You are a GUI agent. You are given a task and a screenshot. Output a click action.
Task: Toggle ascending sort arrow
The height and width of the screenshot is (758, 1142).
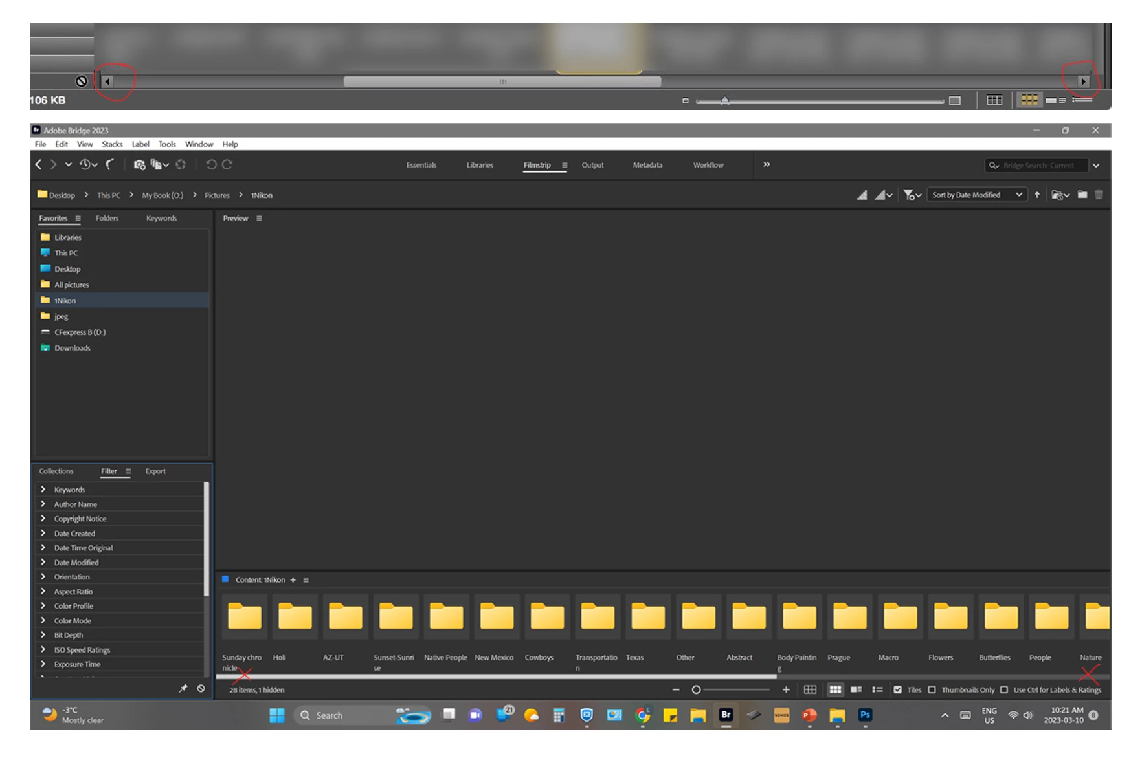[1037, 195]
